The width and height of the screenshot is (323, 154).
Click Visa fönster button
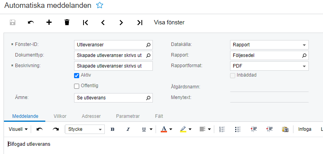pos(169,22)
